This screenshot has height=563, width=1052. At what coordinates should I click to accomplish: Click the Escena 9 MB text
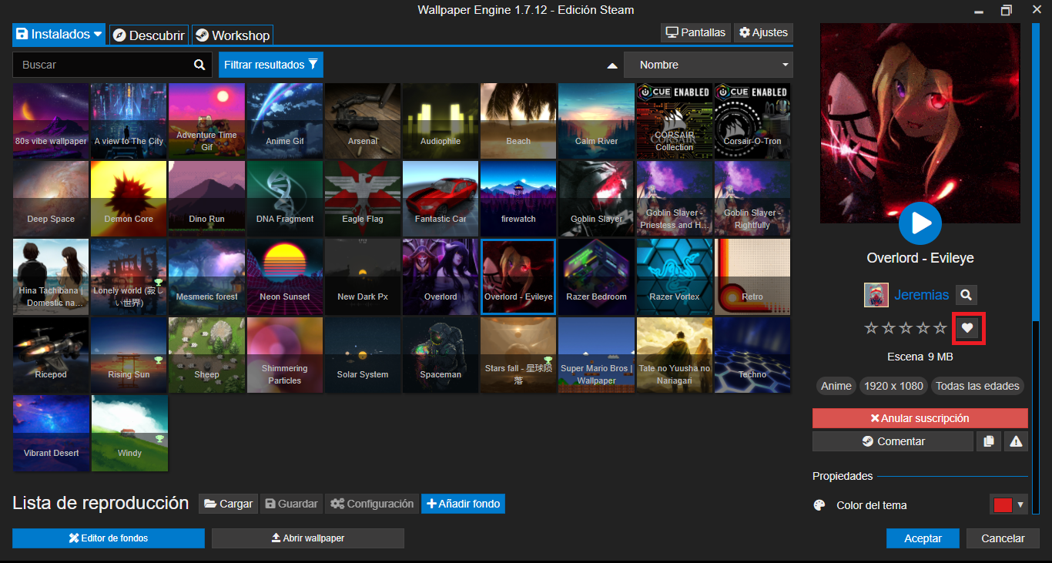click(920, 357)
